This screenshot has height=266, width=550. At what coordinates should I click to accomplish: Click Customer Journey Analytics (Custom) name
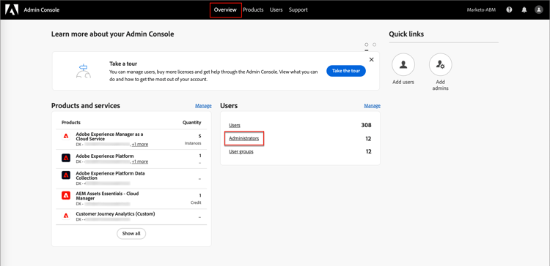coord(115,213)
